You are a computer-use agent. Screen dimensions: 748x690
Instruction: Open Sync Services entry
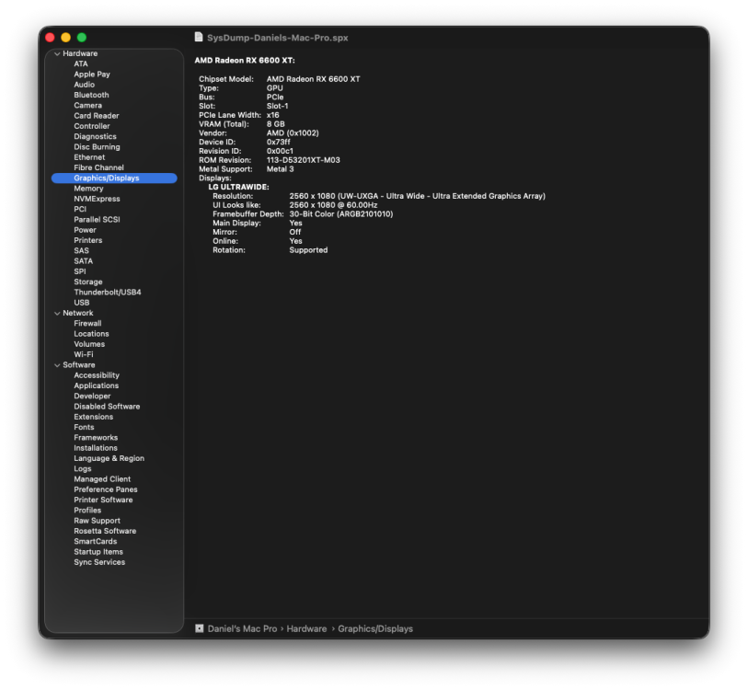click(99, 563)
